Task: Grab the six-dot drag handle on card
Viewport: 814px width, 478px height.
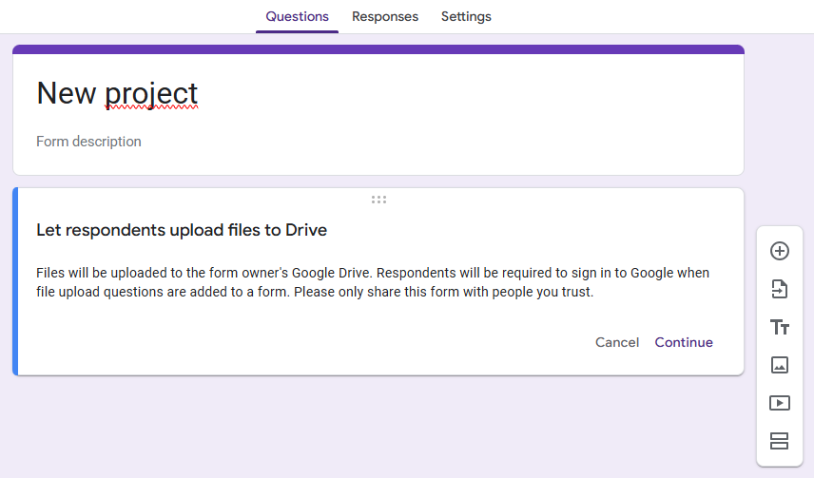Action: tap(378, 200)
